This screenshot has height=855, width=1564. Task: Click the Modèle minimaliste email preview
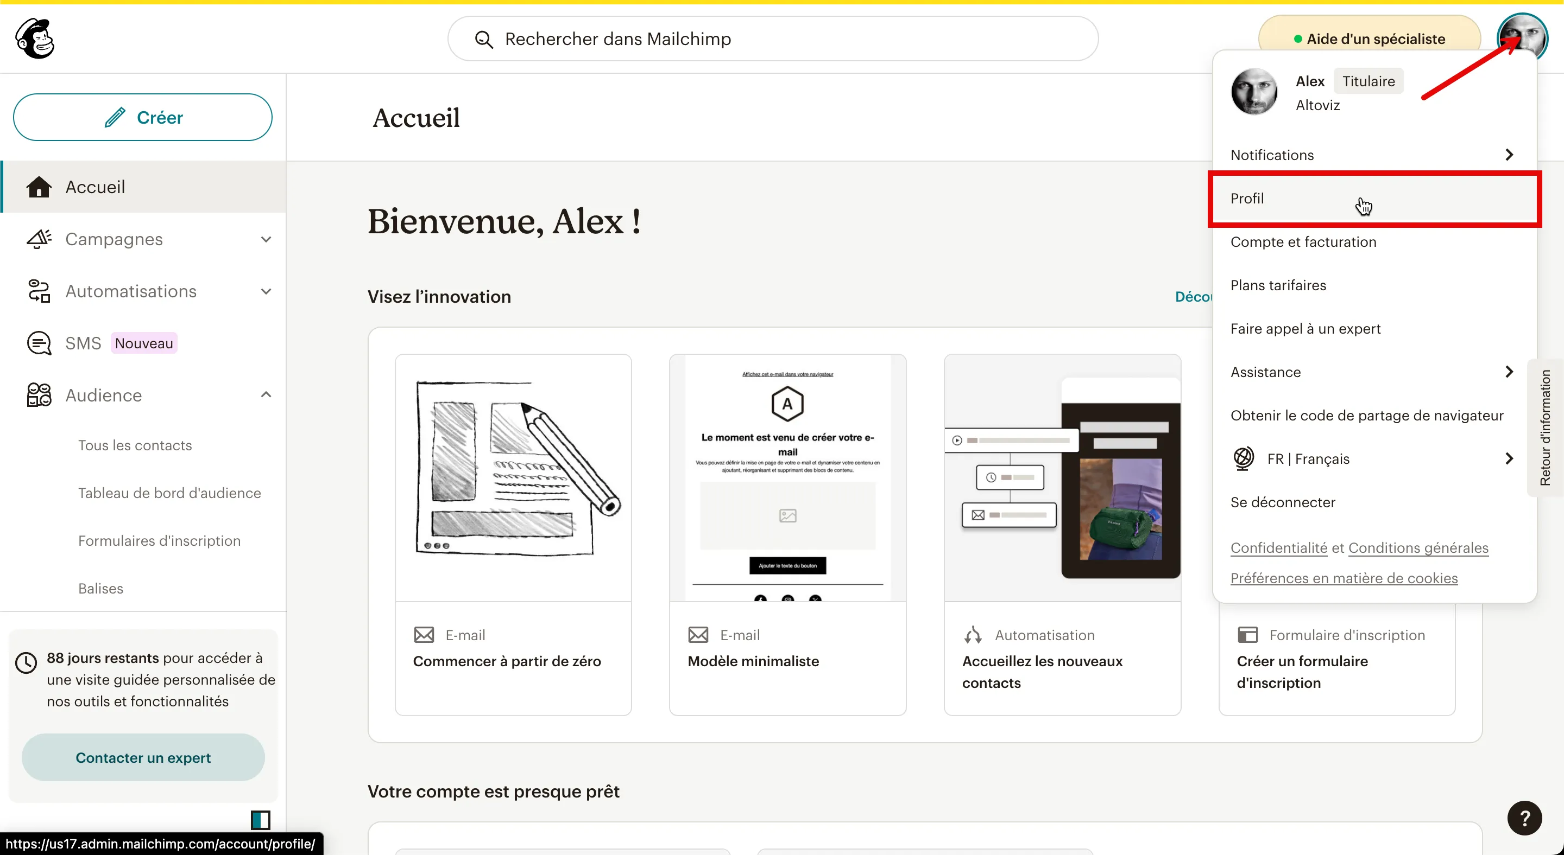click(787, 478)
